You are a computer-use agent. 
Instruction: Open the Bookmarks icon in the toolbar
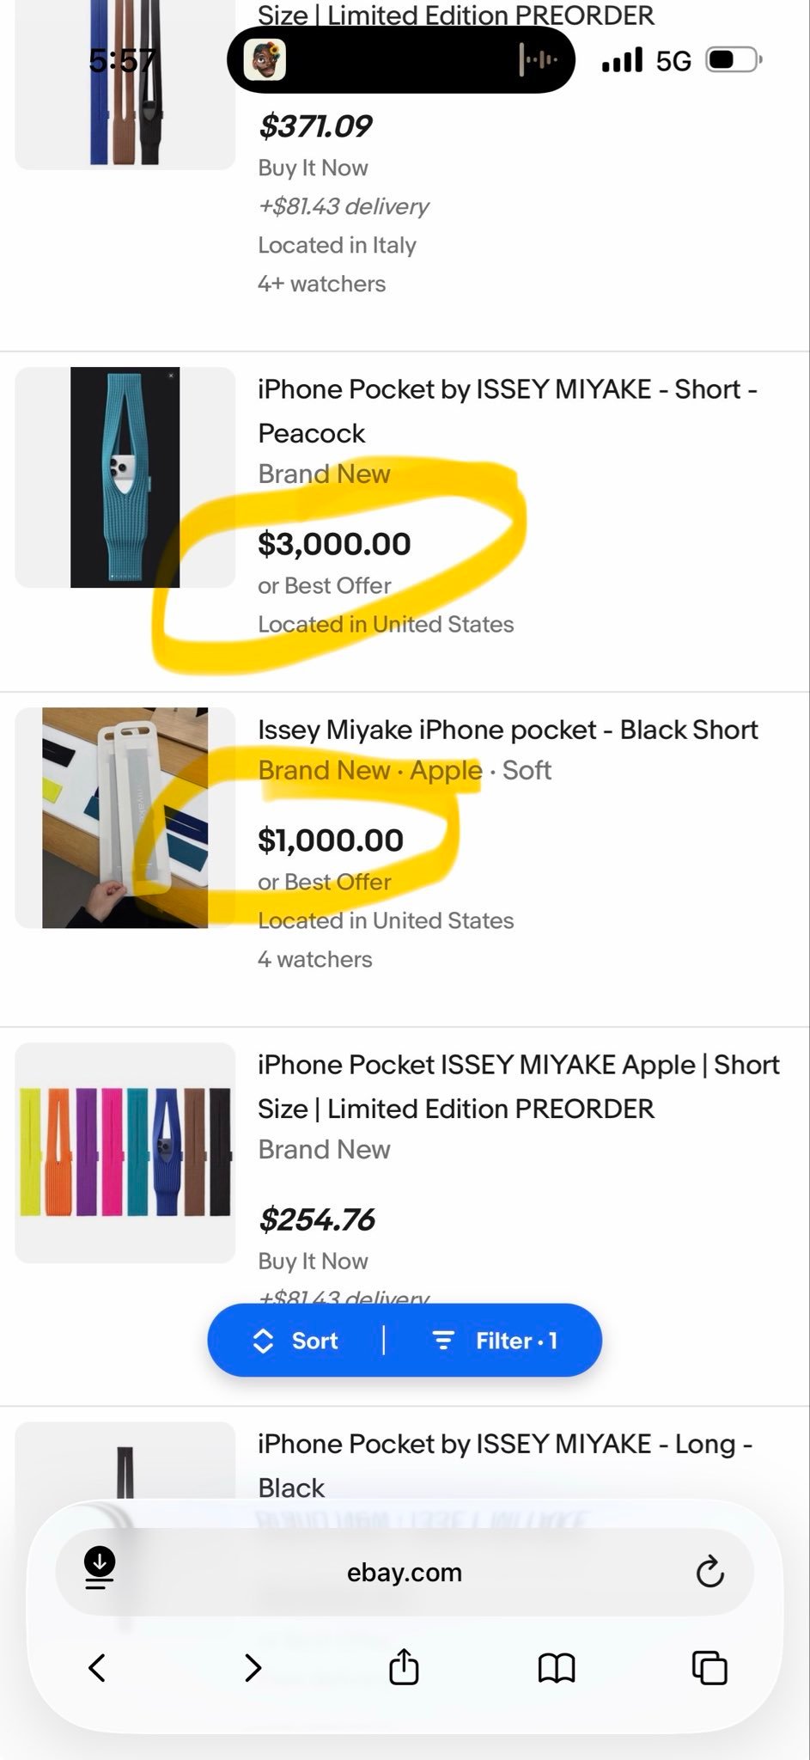point(557,1668)
